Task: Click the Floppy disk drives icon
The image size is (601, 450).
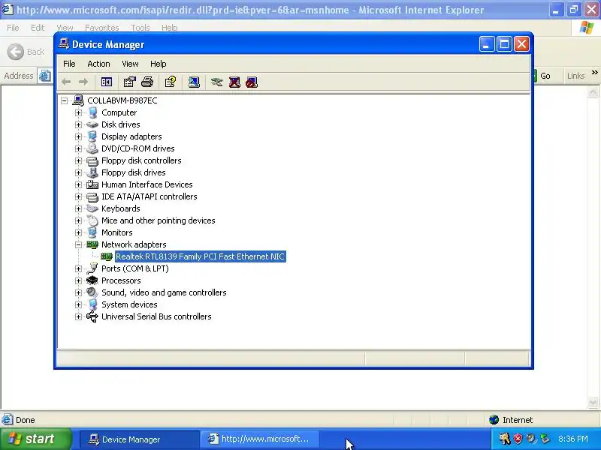Action: 92,172
